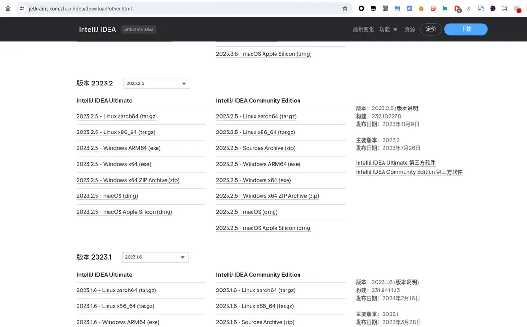This screenshot has width=527, height=327.
Task: Select the build number 232.10227.8 text
Action: pyautogui.click(x=386, y=116)
